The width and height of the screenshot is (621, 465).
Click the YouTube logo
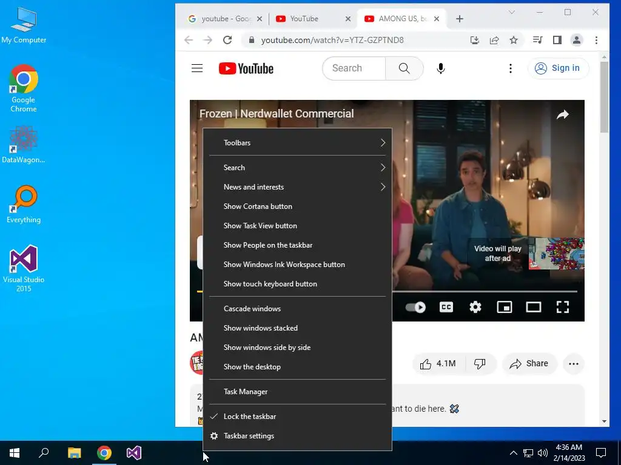coord(246,68)
